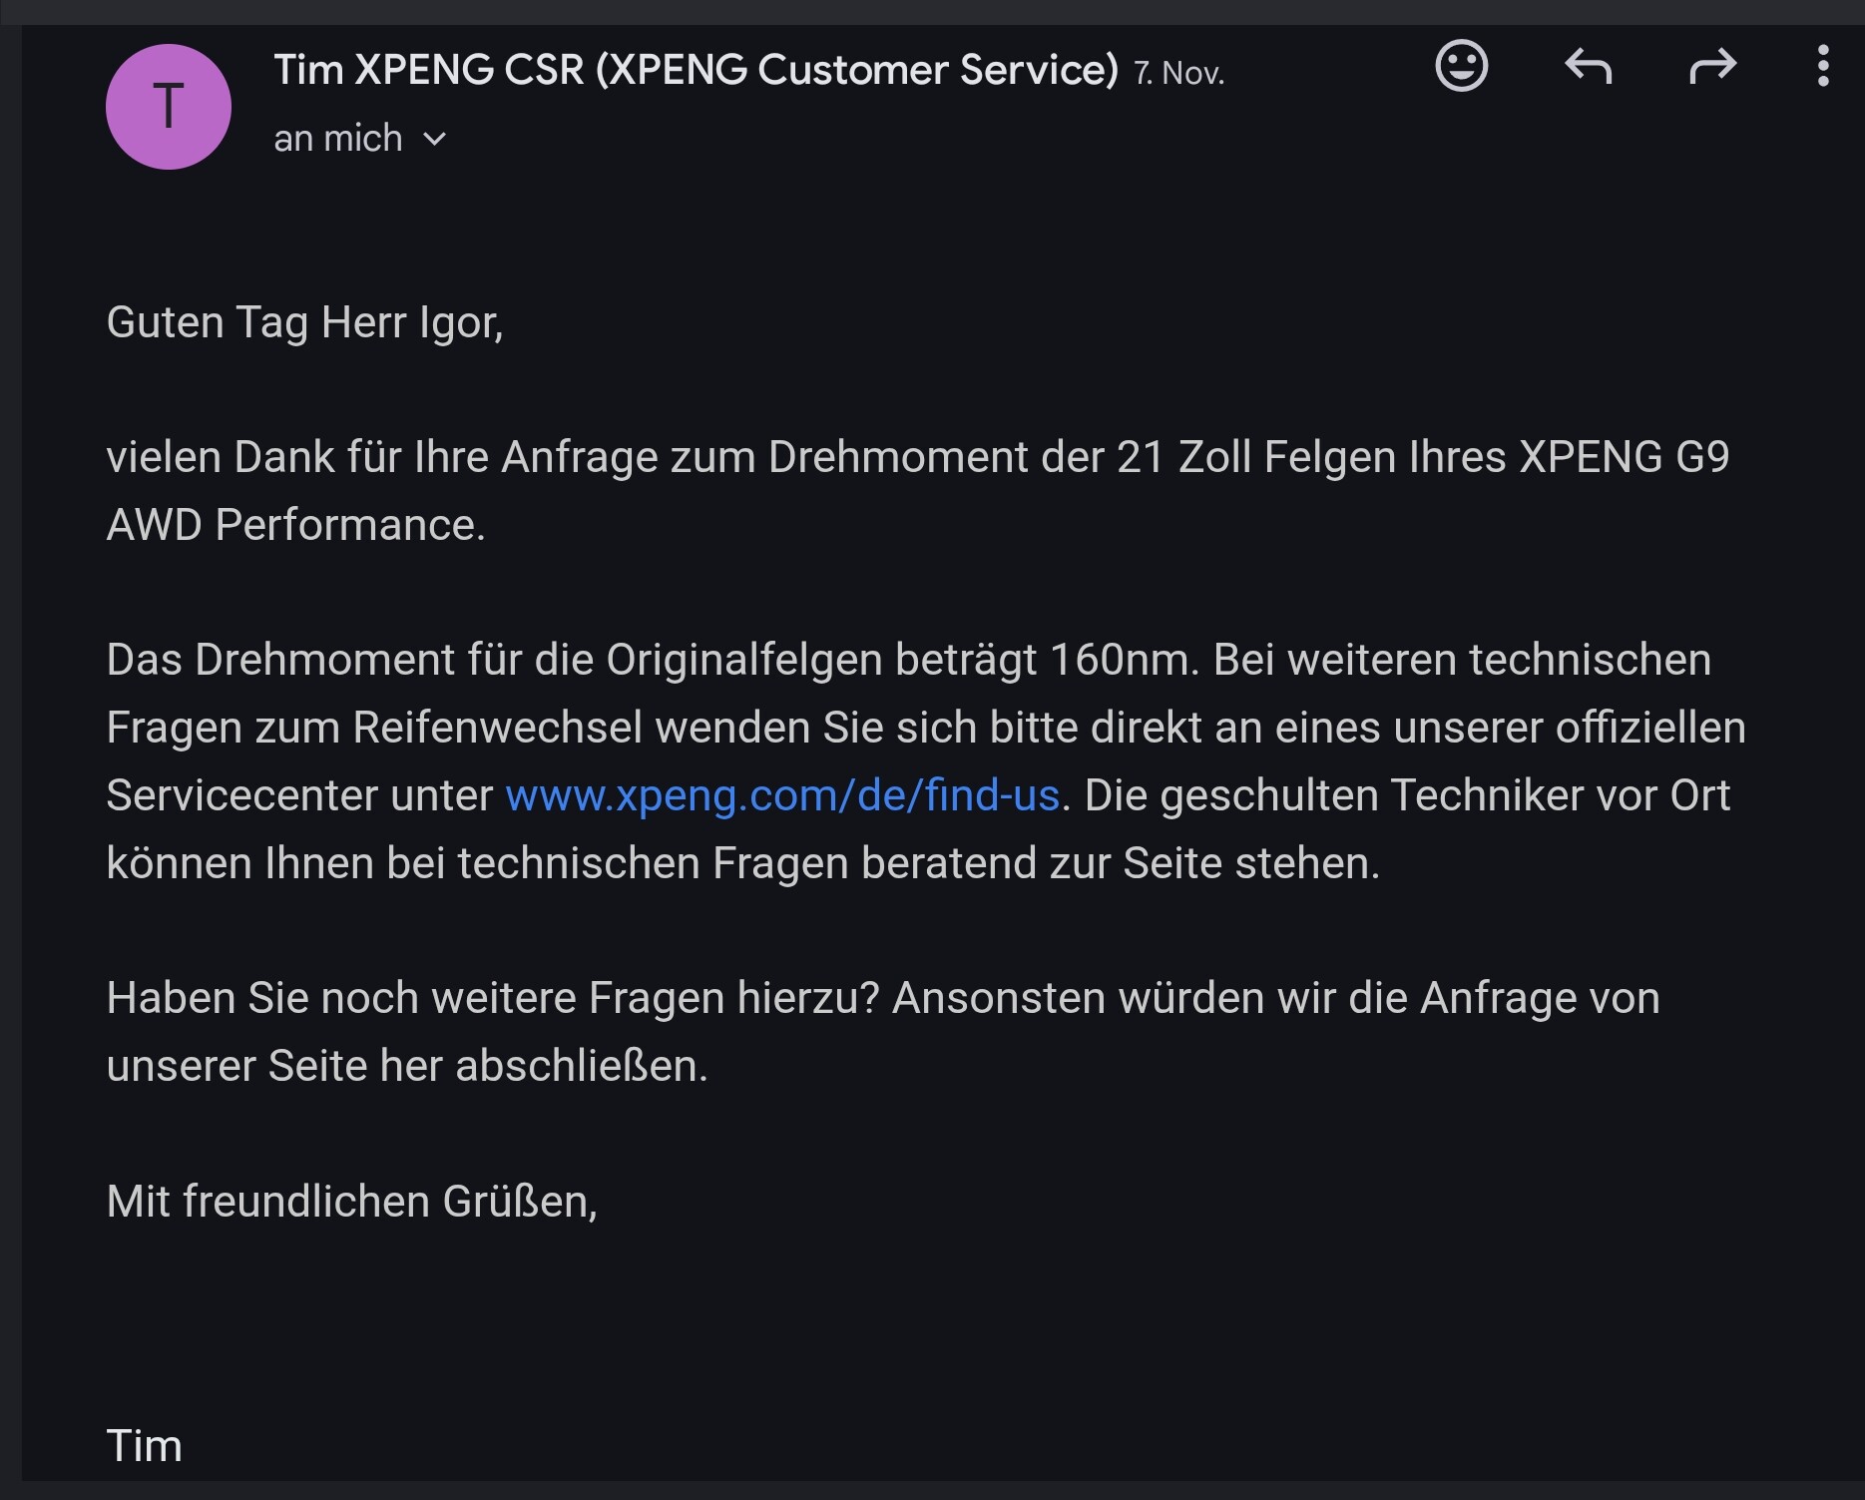1865x1500 pixels.
Task: Open the three-dot more options menu
Action: tap(1822, 67)
